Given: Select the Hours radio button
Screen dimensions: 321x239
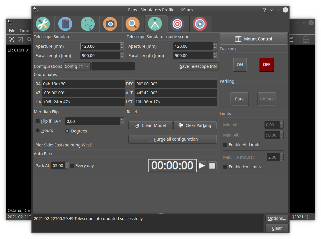Looking at the screenshot, I should click(38, 130).
